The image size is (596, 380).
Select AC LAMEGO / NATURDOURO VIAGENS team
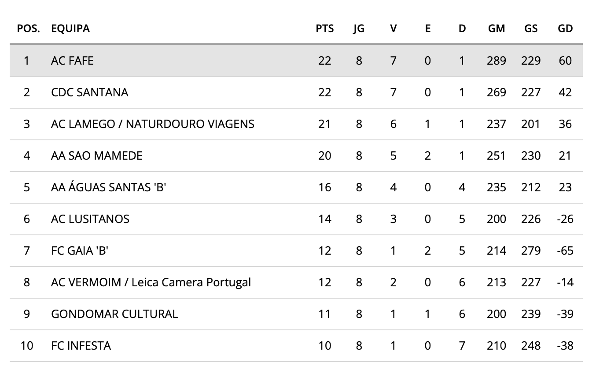152,124
